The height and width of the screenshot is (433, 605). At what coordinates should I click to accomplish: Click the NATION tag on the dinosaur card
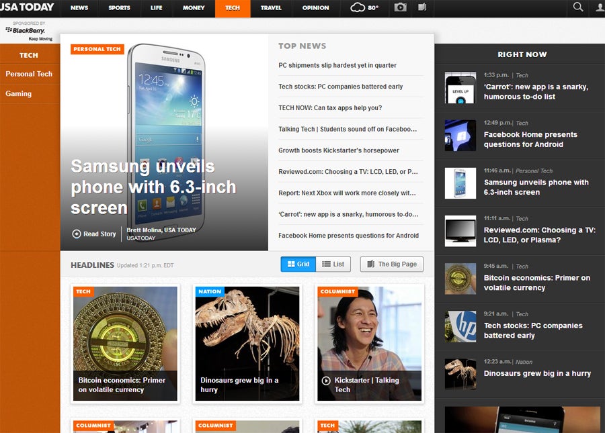click(210, 291)
